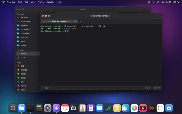The height and width of the screenshot is (114, 182).
Task: Click the 1:33 PM time in terminal status bar
Action: coord(157,88)
